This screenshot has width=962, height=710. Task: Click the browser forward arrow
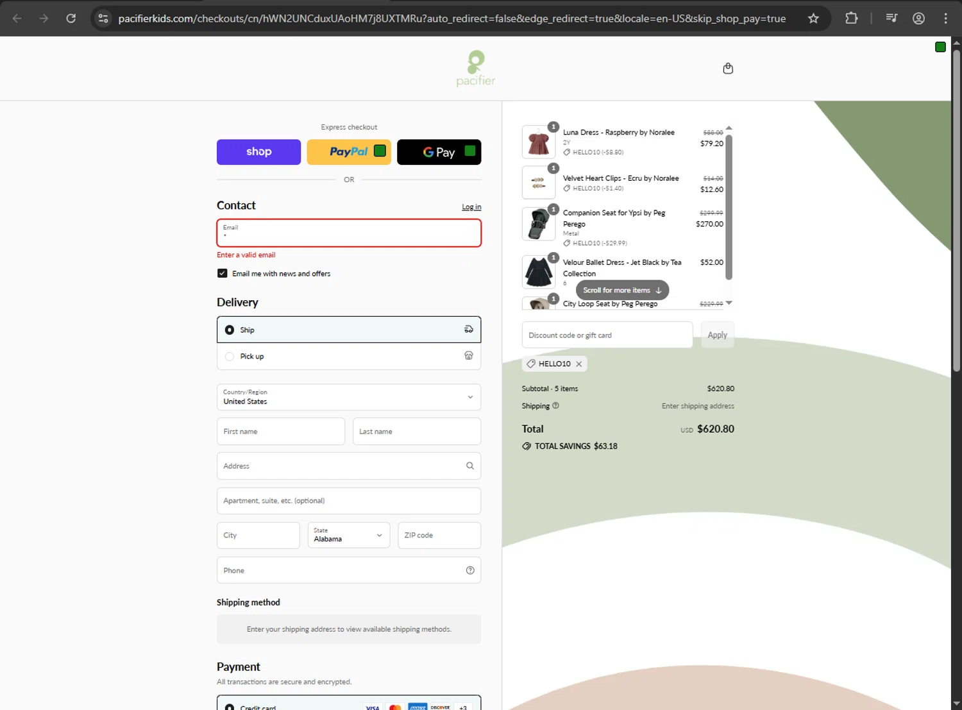click(44, 19)
